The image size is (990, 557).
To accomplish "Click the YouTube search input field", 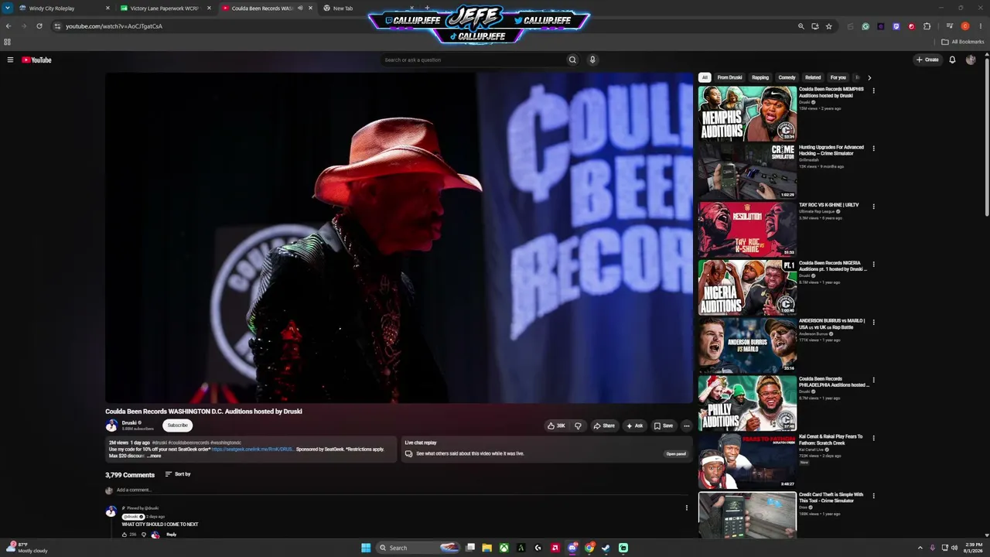I will [473, 60].
